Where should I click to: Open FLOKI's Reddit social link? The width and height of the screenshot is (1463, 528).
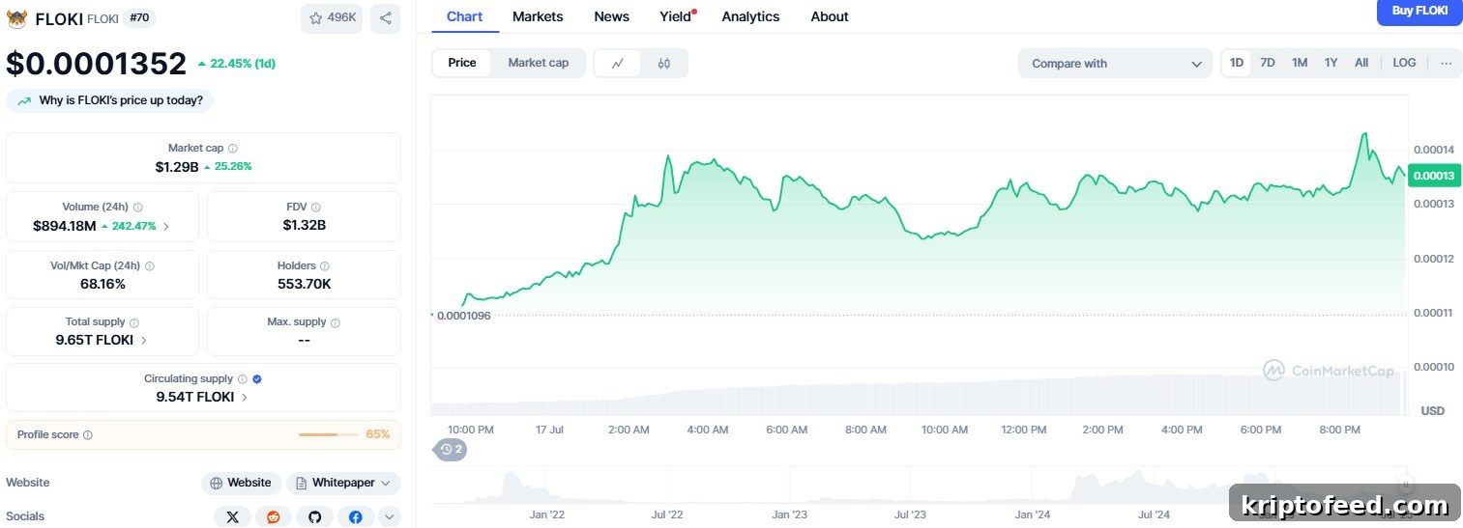[274, 517]
